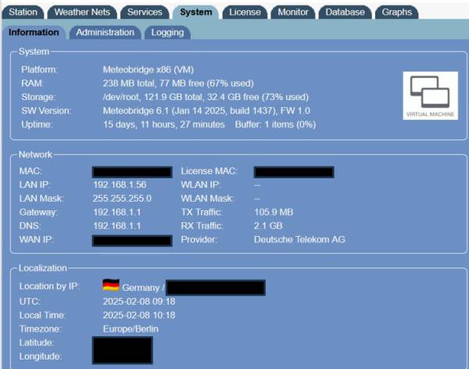Open the Graphs tab

[x=397, y=12]
